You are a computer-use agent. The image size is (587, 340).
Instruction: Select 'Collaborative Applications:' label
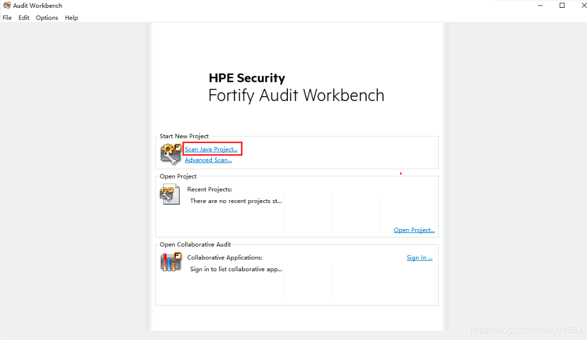click(225, 257)
